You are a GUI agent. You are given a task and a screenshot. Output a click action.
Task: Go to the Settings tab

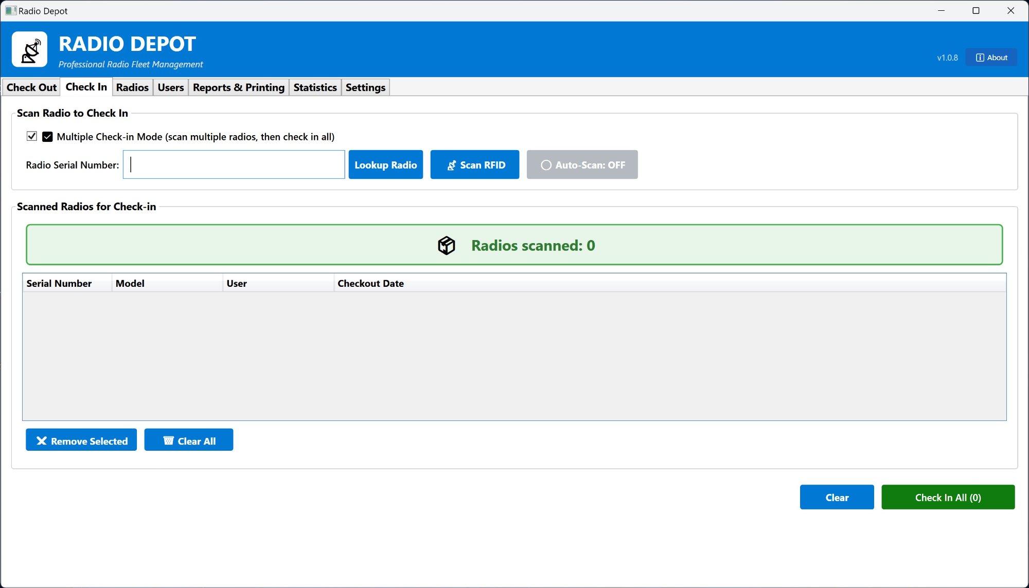coord(365,87)
